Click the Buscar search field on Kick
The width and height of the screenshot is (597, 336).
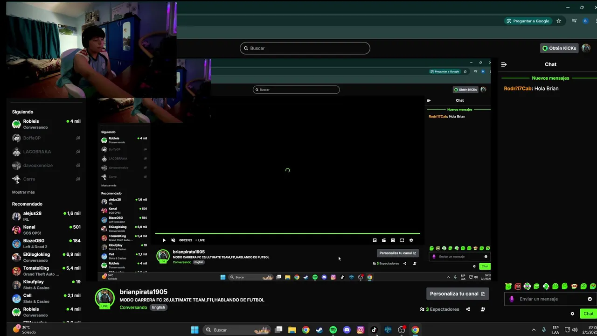pos(305,48)
